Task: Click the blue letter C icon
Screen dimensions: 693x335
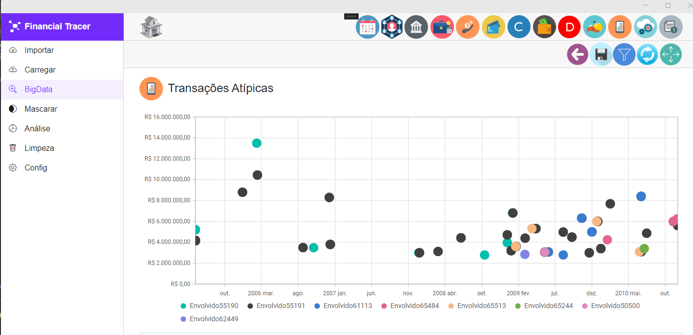Action: (519, 27)
